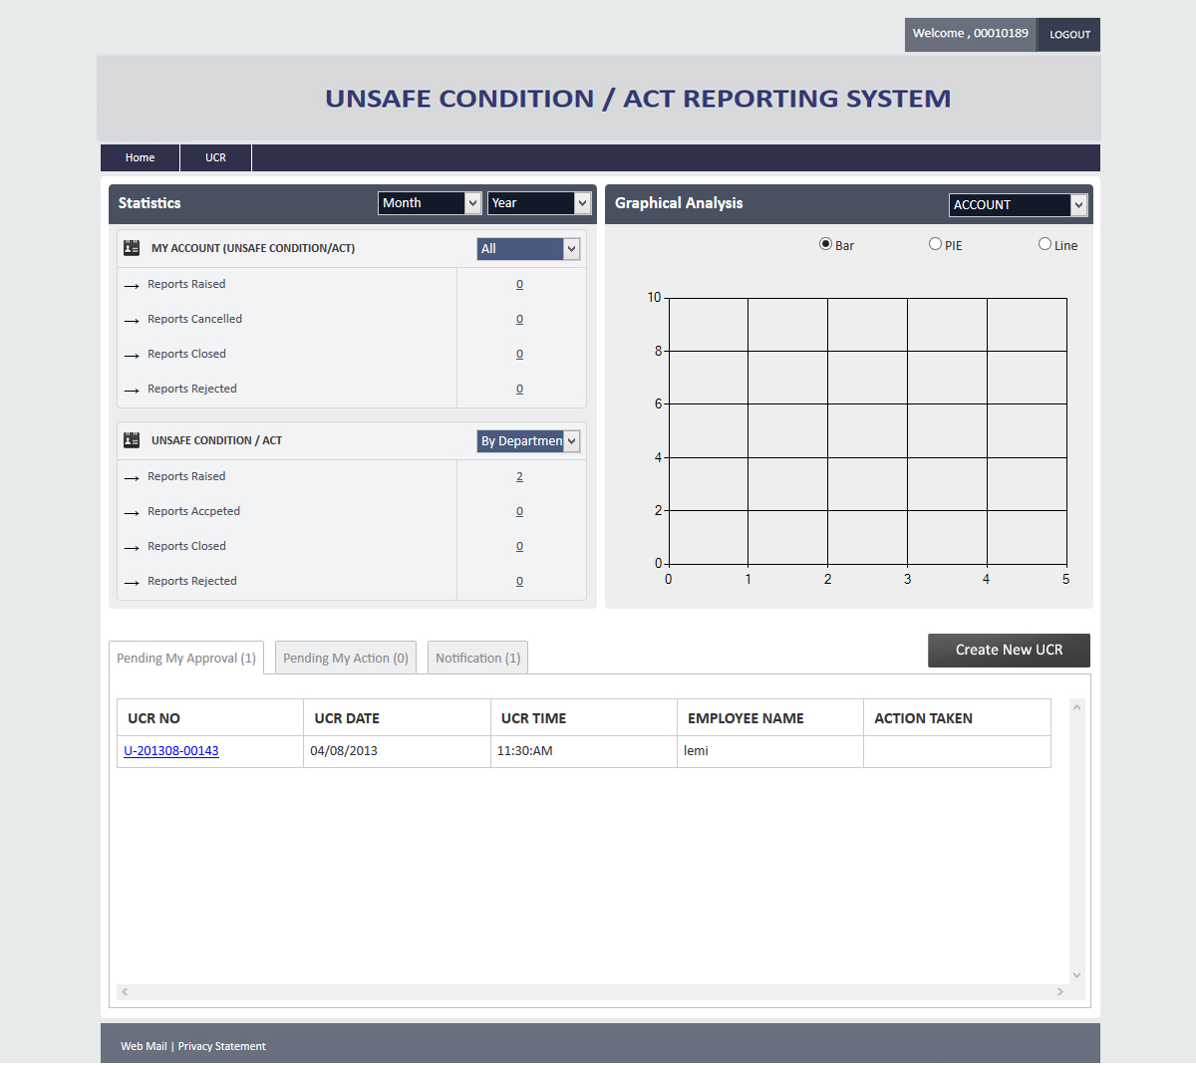Open the By Department dropdown
The height and width of the screenshot is (1065, 1196).
[x=528, y=441]
